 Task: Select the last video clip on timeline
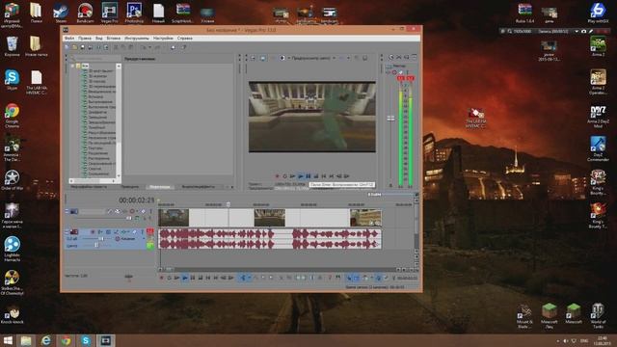365,218
